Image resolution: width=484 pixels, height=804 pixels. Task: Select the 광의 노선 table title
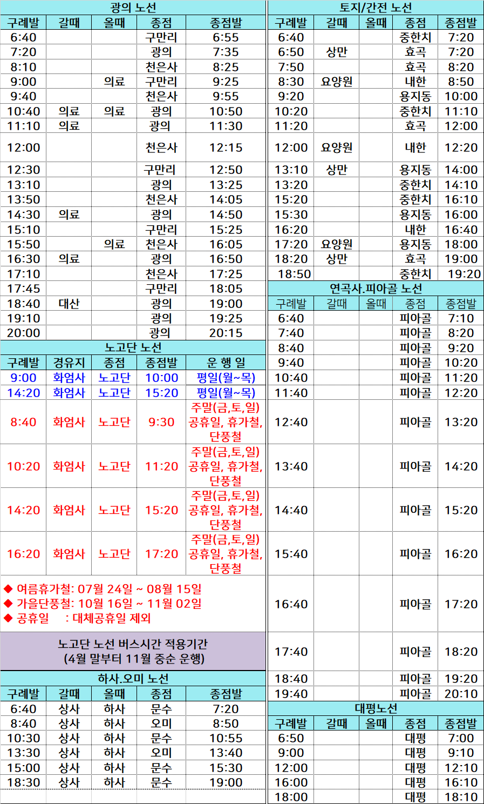click(133, 8)
